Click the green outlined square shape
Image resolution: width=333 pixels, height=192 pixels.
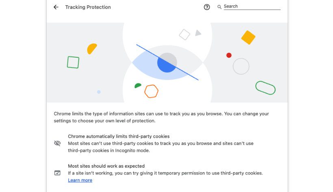[73, 62]
